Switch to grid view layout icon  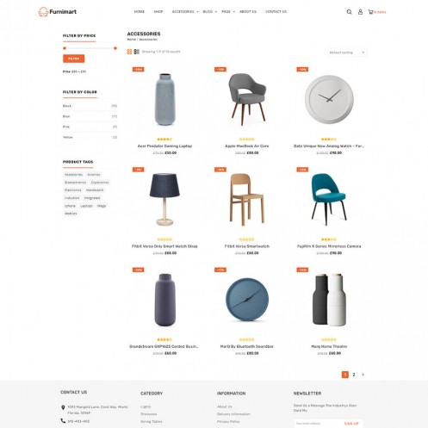point(129,52)
